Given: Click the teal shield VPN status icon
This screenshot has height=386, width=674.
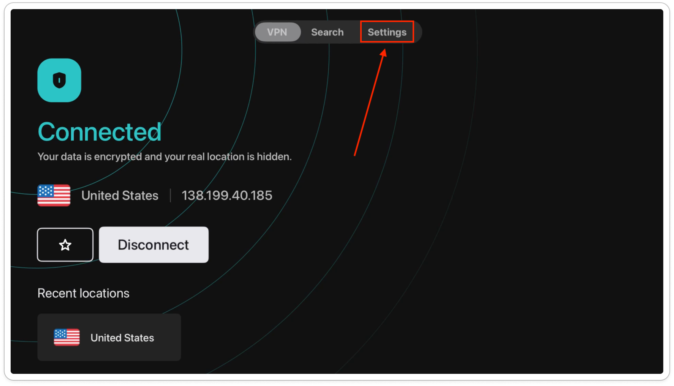Looking at the screenshot, I should (x=59, y=80).
